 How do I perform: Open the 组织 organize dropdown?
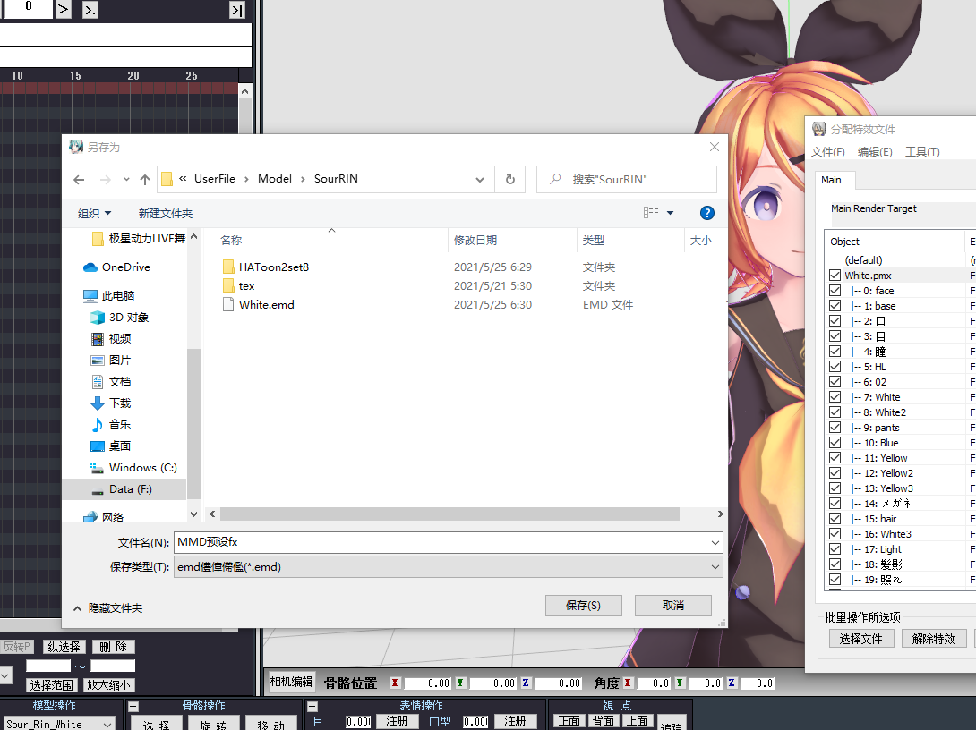tap(94, 213)
